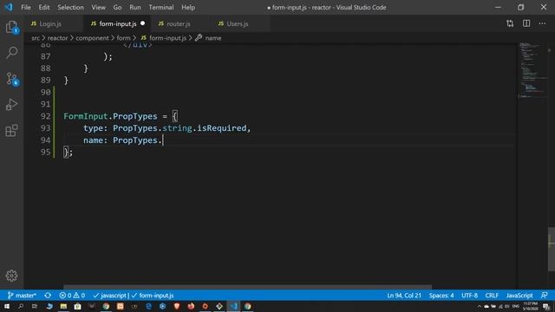Open Firefox from taskbar
The width and height of the screenshot is (555, 312).
(x=191, y=306)
